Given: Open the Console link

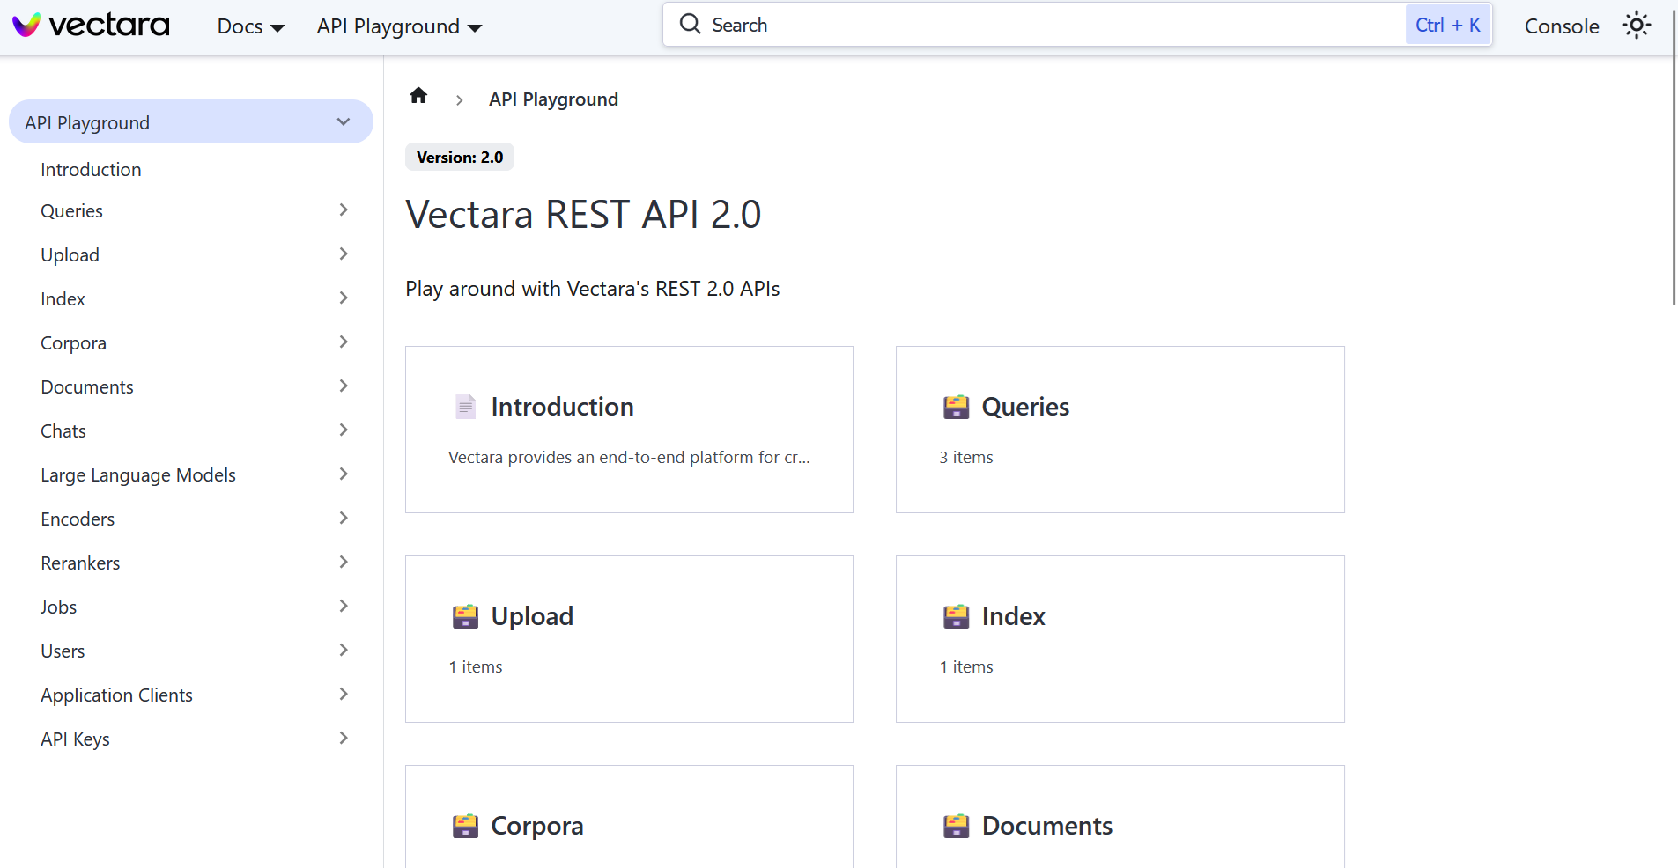Looking at the screenshot, I should click(1561, 26).
